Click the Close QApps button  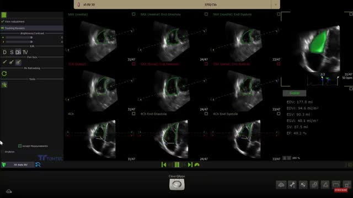pyautogui.click(x=176, y=184)
